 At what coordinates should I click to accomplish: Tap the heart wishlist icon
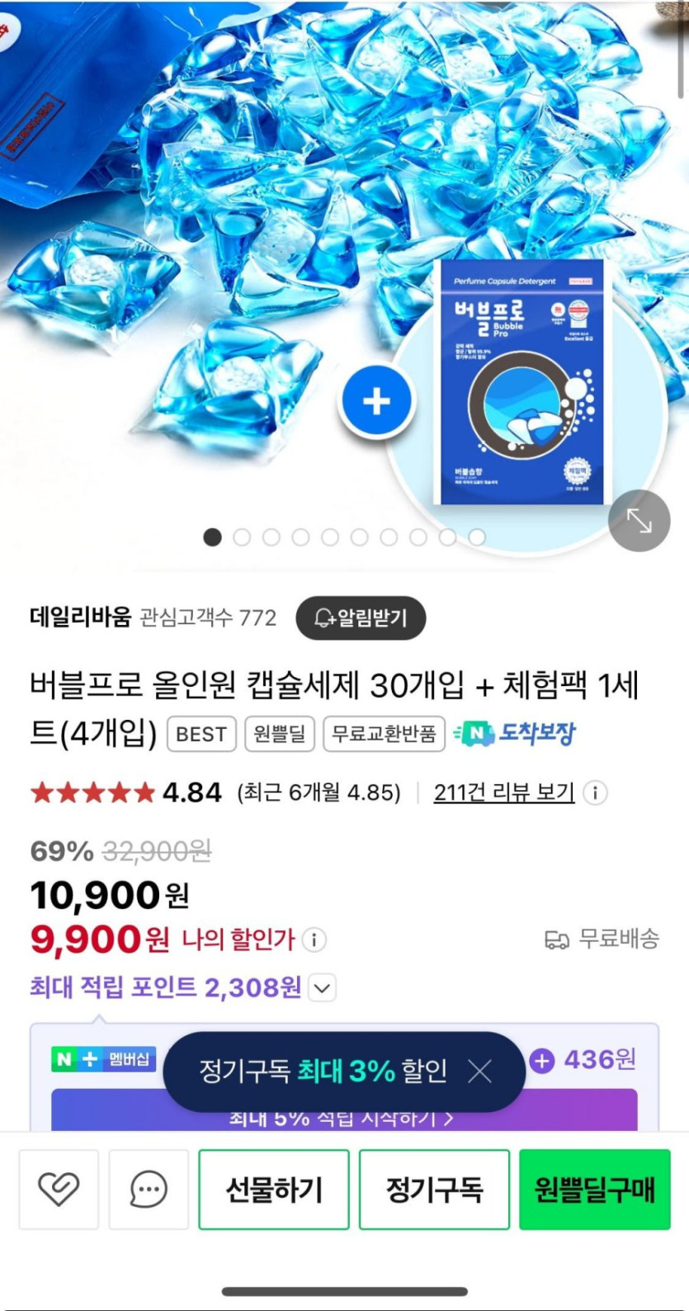tap(59, 1190)
